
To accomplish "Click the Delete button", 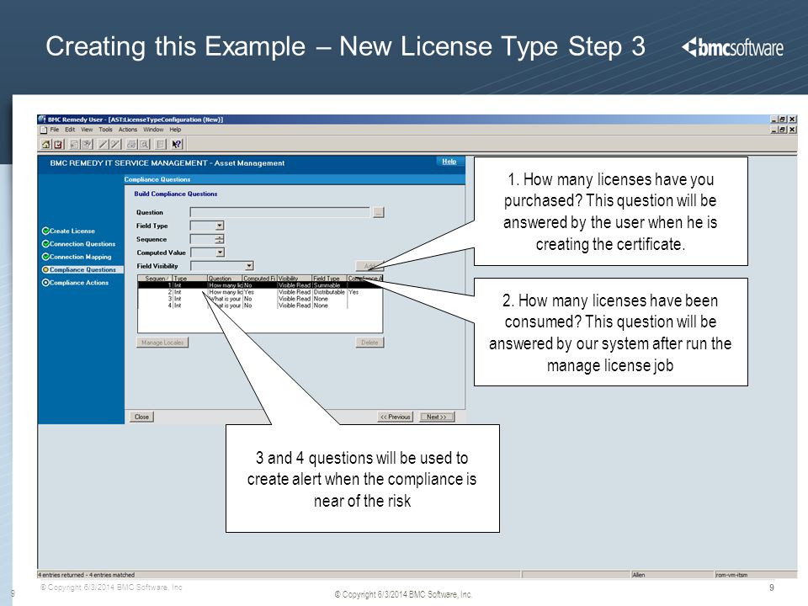I will tap(369, 343).
